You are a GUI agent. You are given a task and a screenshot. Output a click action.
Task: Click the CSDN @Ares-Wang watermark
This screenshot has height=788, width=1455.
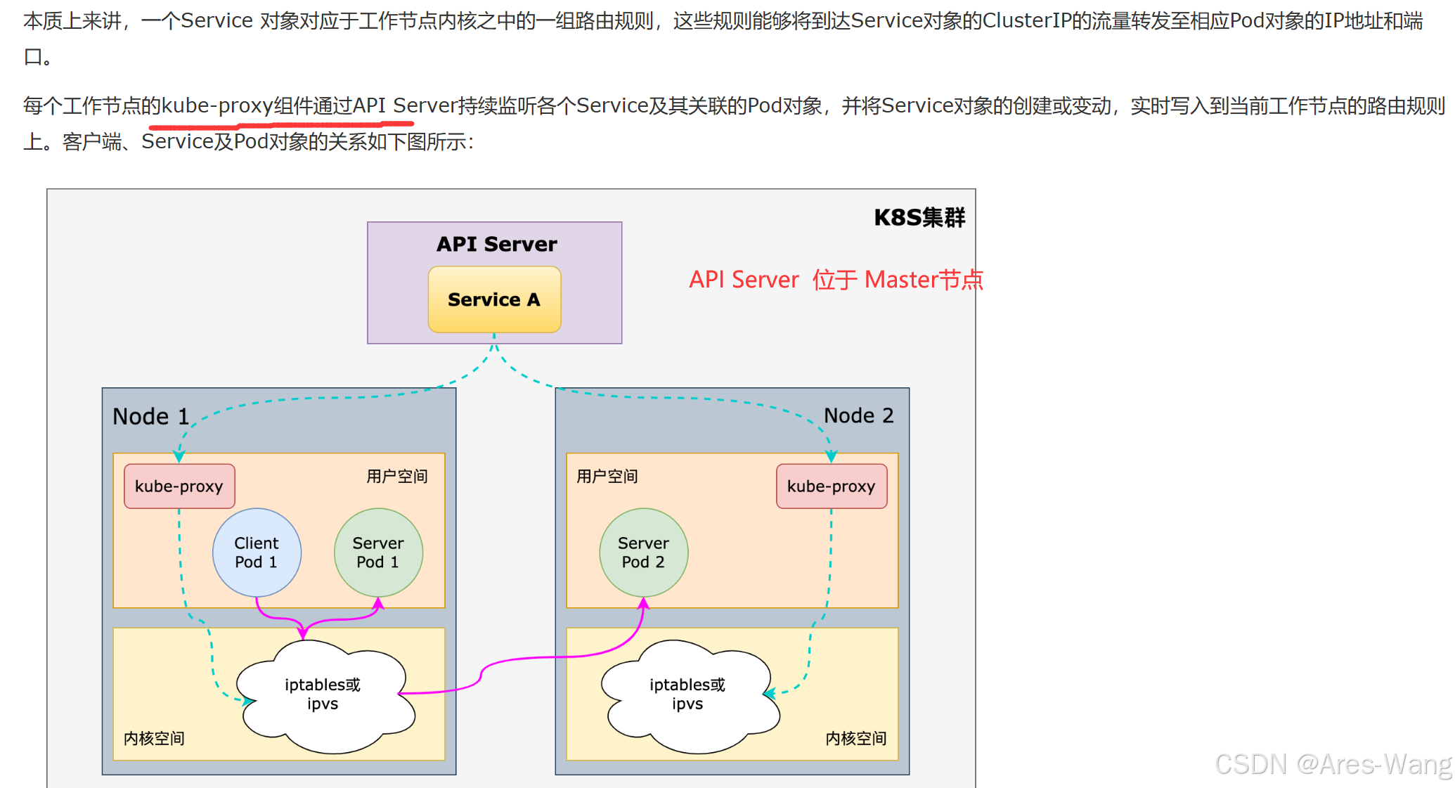(1333, 764)
